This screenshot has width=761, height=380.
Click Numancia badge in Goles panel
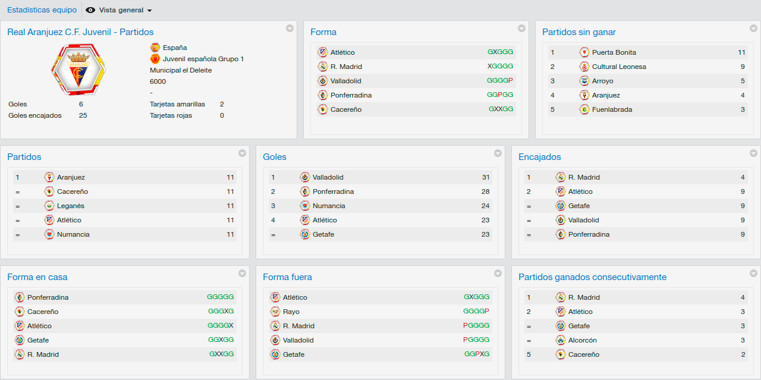[305, 206]
